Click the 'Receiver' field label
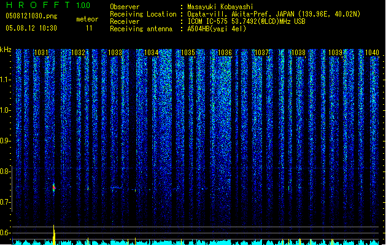Image resolution: width=386 pixels, height=245 pixels. 125,21
